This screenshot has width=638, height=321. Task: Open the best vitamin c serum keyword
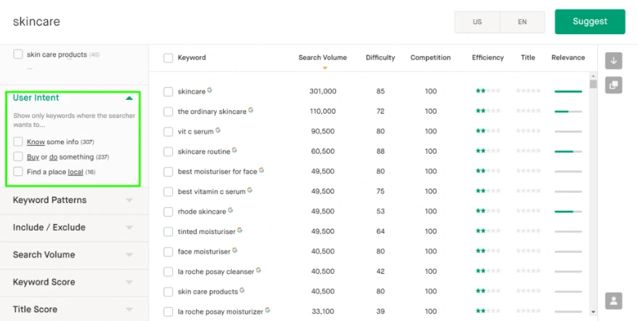coord(212,191)
